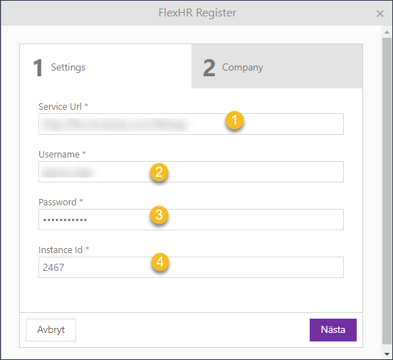
Task: Click the Instance Id field containing 2467
Action: (x=191, y=267)
